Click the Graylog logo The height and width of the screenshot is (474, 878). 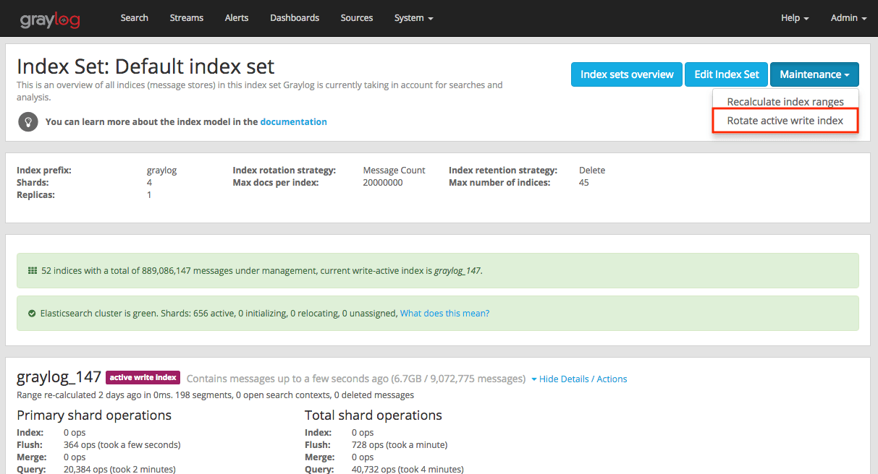pyautogui.click(x=50, y=19)
